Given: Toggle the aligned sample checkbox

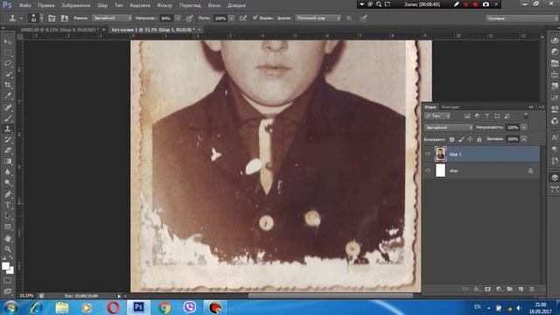Looking at the screenshot, I should [255, 17].
